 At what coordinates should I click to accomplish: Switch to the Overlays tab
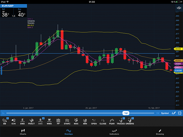pos(69,132)
